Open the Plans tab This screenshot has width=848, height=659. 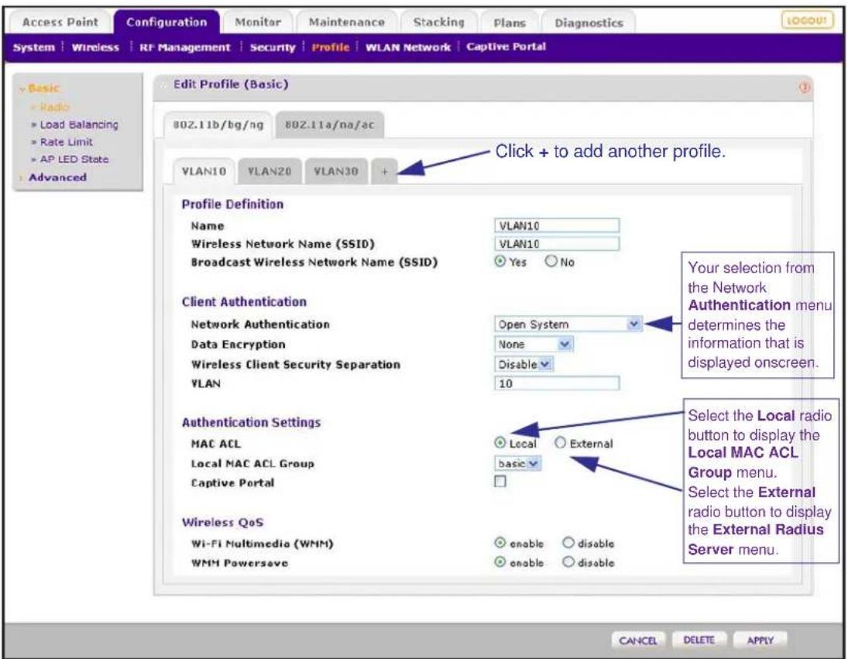pyautogui.click(x=510, y=22)
